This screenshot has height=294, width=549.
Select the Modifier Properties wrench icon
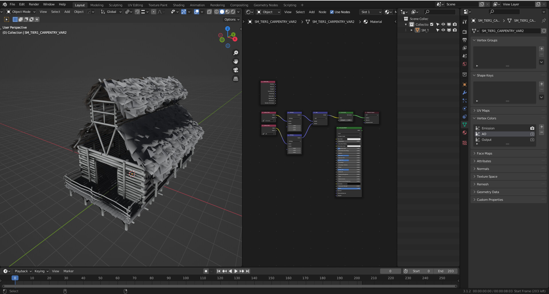point(465,93)
